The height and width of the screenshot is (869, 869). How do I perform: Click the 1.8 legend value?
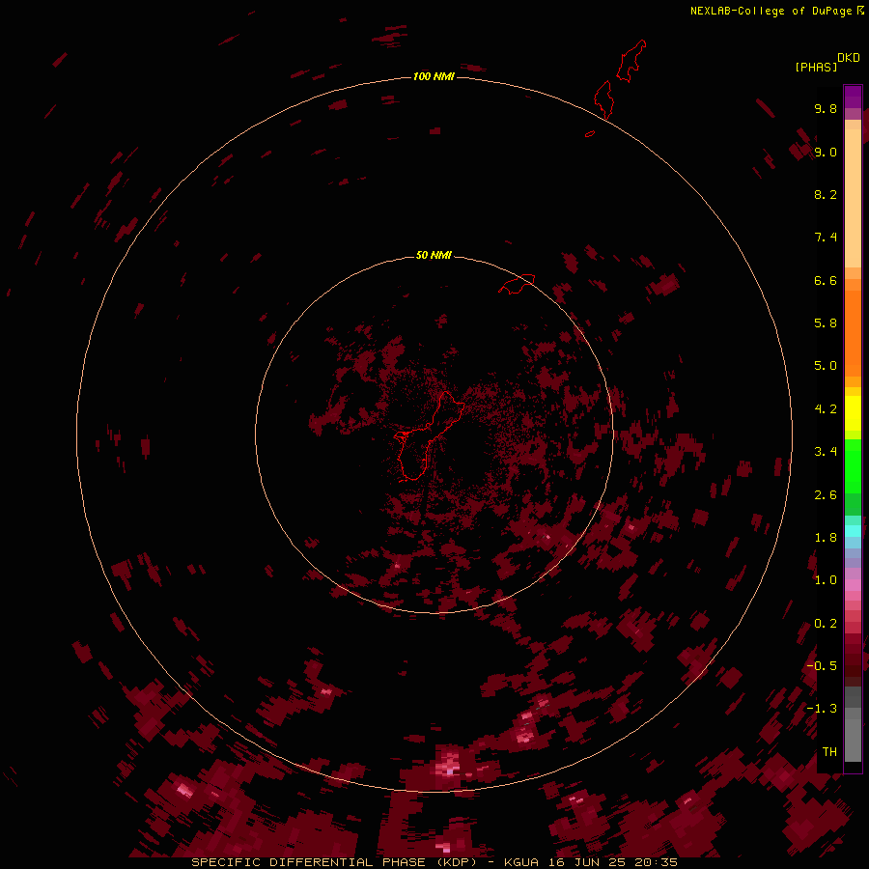click(826, 538)
